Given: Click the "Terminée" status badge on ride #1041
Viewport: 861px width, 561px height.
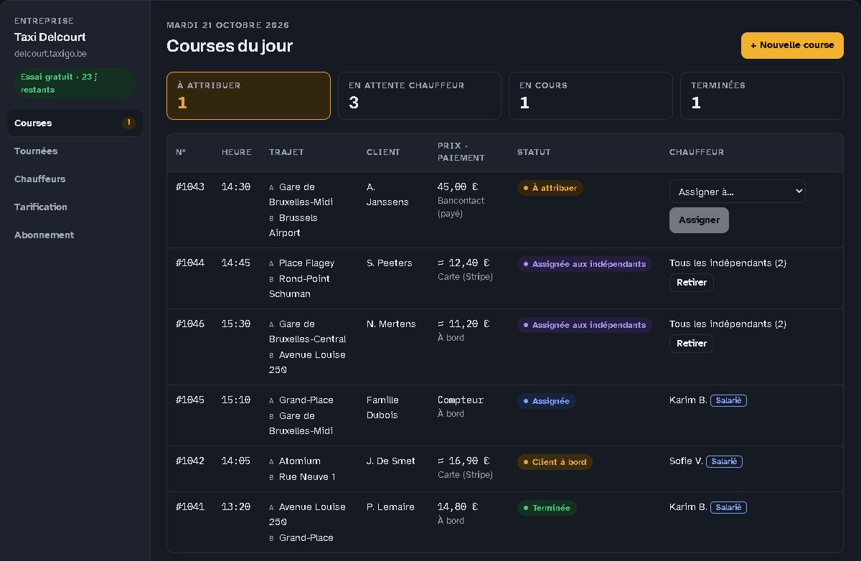Looking at the screenshot, I should (x=547, y=508).
